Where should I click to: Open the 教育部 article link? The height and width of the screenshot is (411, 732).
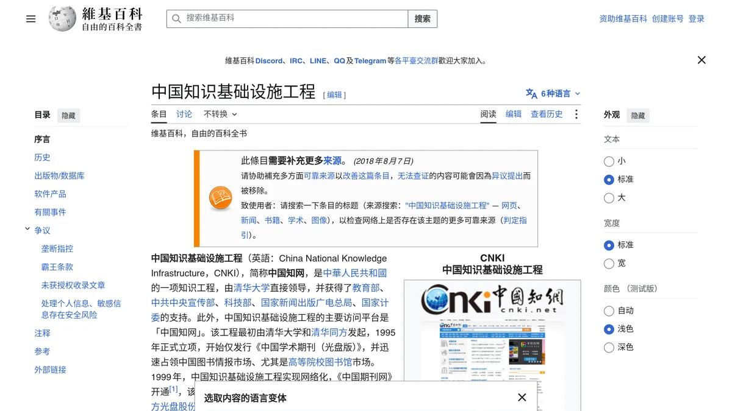pos(366,288)
